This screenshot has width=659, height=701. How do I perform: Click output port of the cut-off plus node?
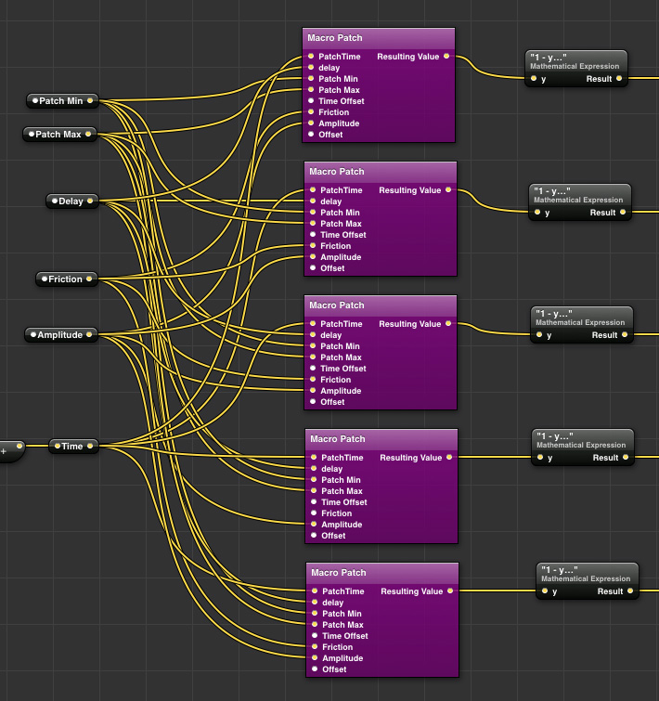click(x=19, y=447)
